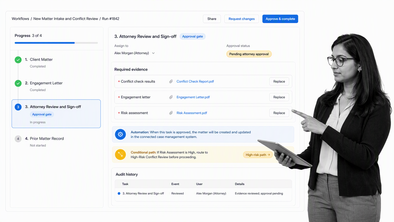The height and width of the screenshot is (222, 394).
Task: Expand the Assign to dropdown chevron
Action: (153, 53)
